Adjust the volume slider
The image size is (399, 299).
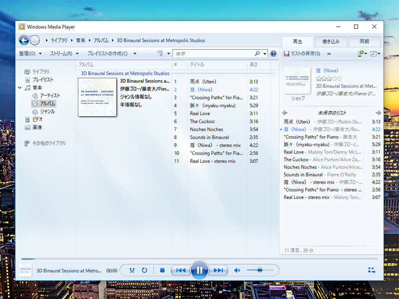coord(260,270)
